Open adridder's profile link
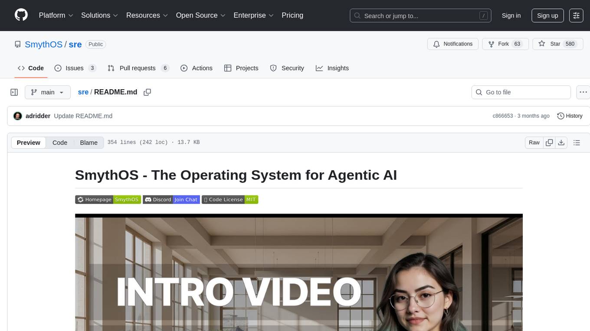The height and width of the screenshot is (331, 590). click(38, 116)
